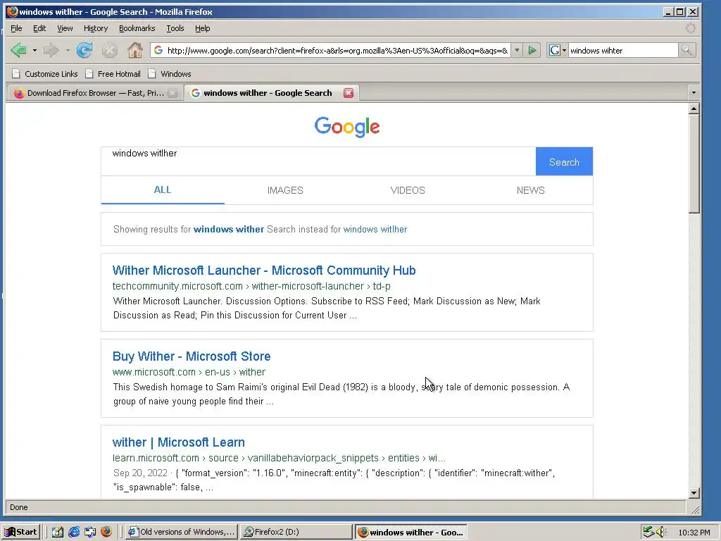Click the windows wither corrected link

click(229, 229)
